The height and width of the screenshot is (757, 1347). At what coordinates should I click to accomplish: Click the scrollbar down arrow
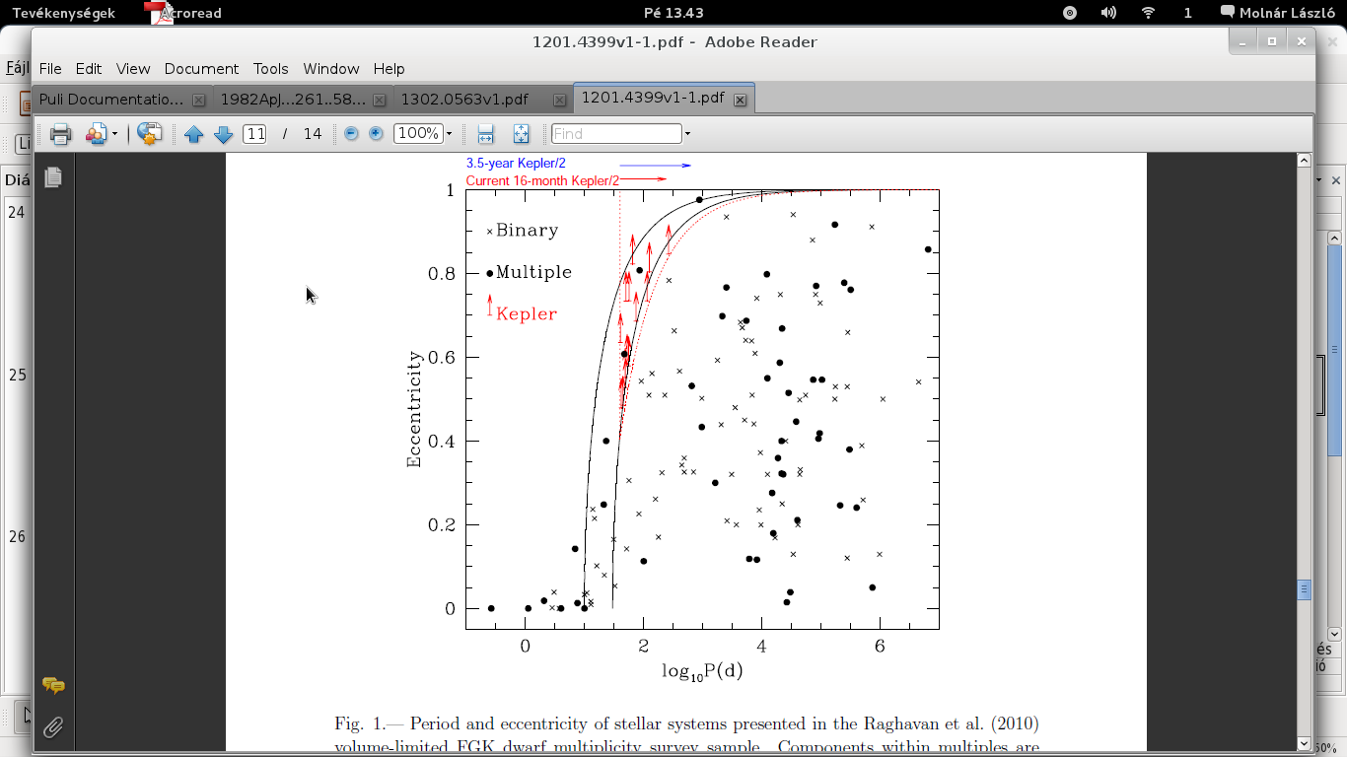click(x=1304, y=743)
